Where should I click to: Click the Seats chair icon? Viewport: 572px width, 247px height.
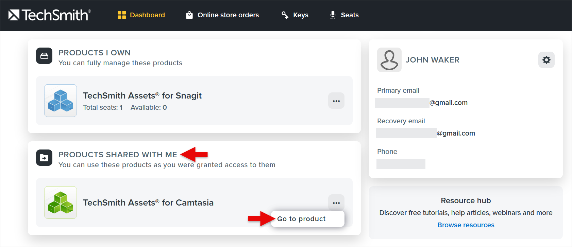click(x=333, y=15)
